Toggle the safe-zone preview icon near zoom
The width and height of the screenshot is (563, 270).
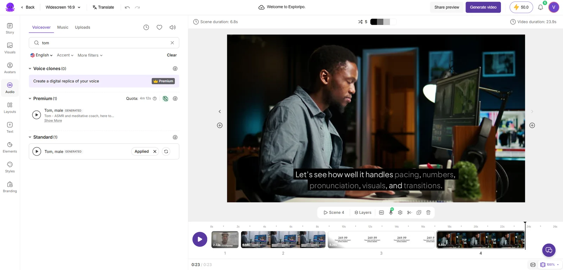533,265
